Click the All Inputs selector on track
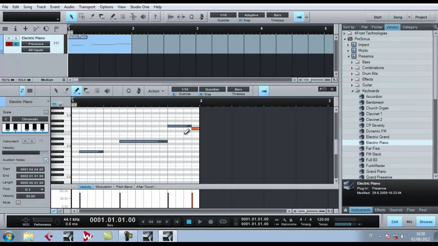This screenshot has height=246, width=438. coord(36,50)
